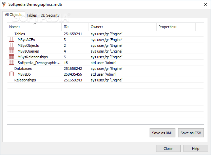Click the table icon beside MSysRelationships
The height and width of the screenshot is (155, 211).
click(x=12, y=57)
